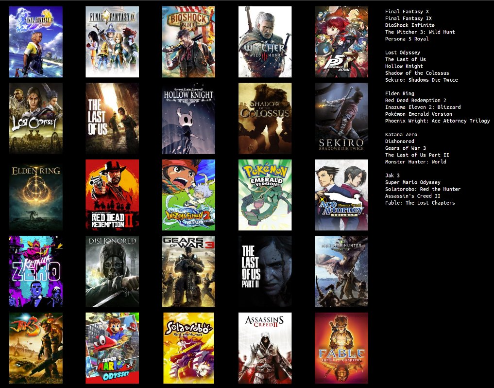Click the 'BioShock Infinite' text line

tap(409, 25)
